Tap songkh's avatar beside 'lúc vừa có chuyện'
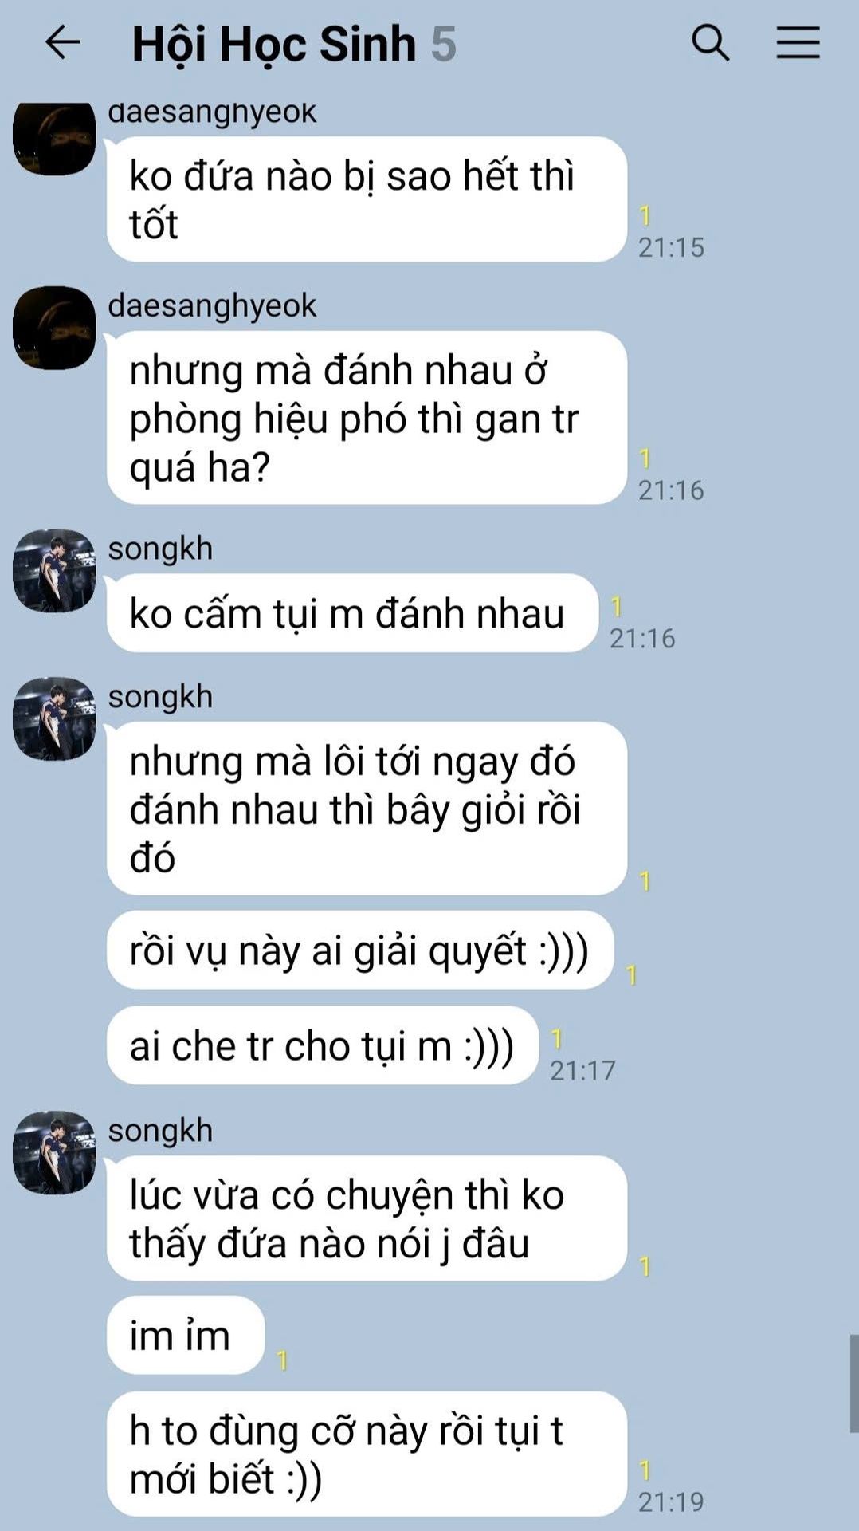Screen dimensions: 859x1531 pos(54,1153)
